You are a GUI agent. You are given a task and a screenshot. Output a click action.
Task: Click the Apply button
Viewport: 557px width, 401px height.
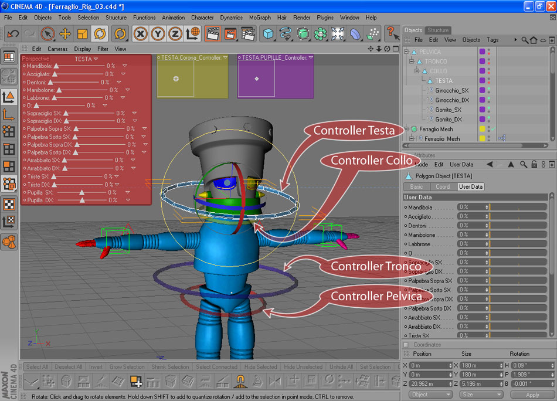pyautogui.click(x=532, y=395)
